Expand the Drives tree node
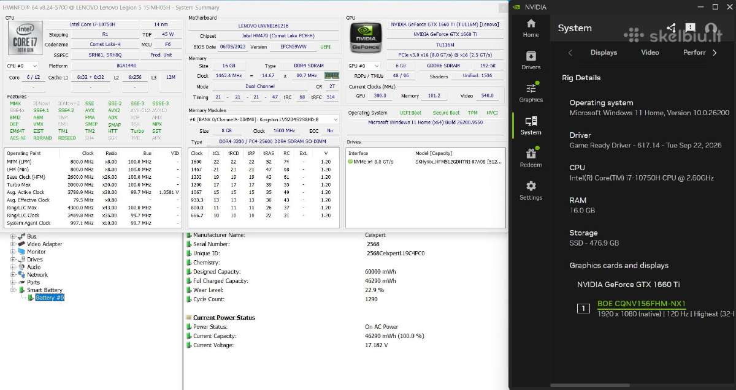Viewport: 736px width, 390px height. (12, 259)
